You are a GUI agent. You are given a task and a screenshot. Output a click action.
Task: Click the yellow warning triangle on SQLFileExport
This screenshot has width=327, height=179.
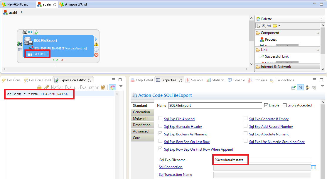tap(96, 44)
